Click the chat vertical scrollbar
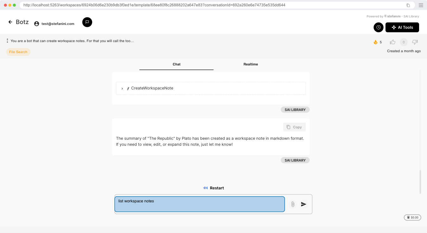This screenshot has width=427, height=233. point(420,182)
